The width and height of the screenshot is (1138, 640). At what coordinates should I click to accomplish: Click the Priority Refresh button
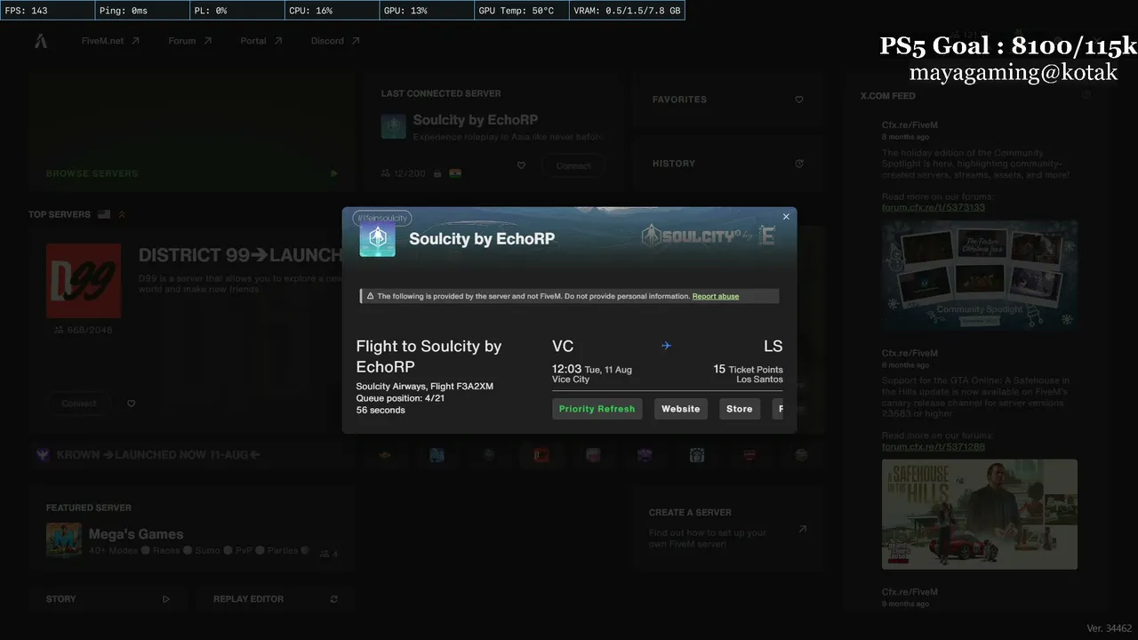(597, 409)
